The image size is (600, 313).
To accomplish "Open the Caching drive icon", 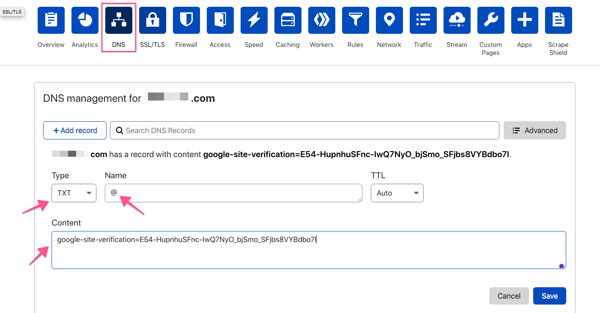I will pyautogui.click(x=288, y=20).
